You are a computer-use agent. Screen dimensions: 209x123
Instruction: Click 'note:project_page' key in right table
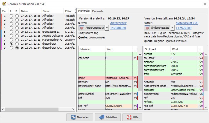[x=157, y=86]
